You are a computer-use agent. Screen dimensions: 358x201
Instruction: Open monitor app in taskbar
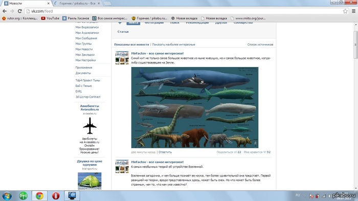(72, 196)
